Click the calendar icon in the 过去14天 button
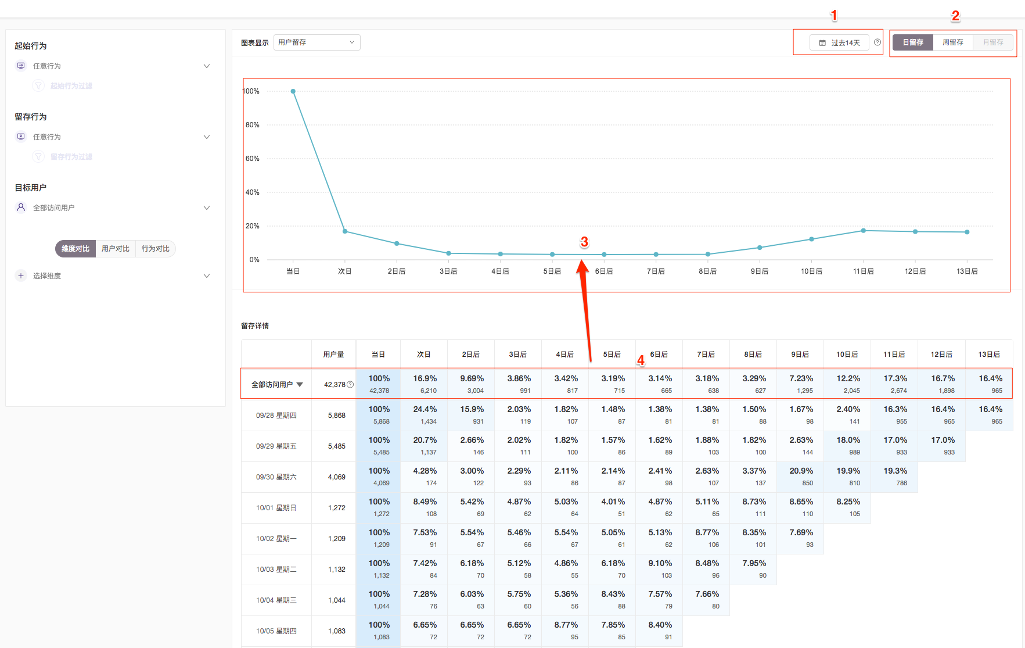1025x648 pixels. [822, 43]
